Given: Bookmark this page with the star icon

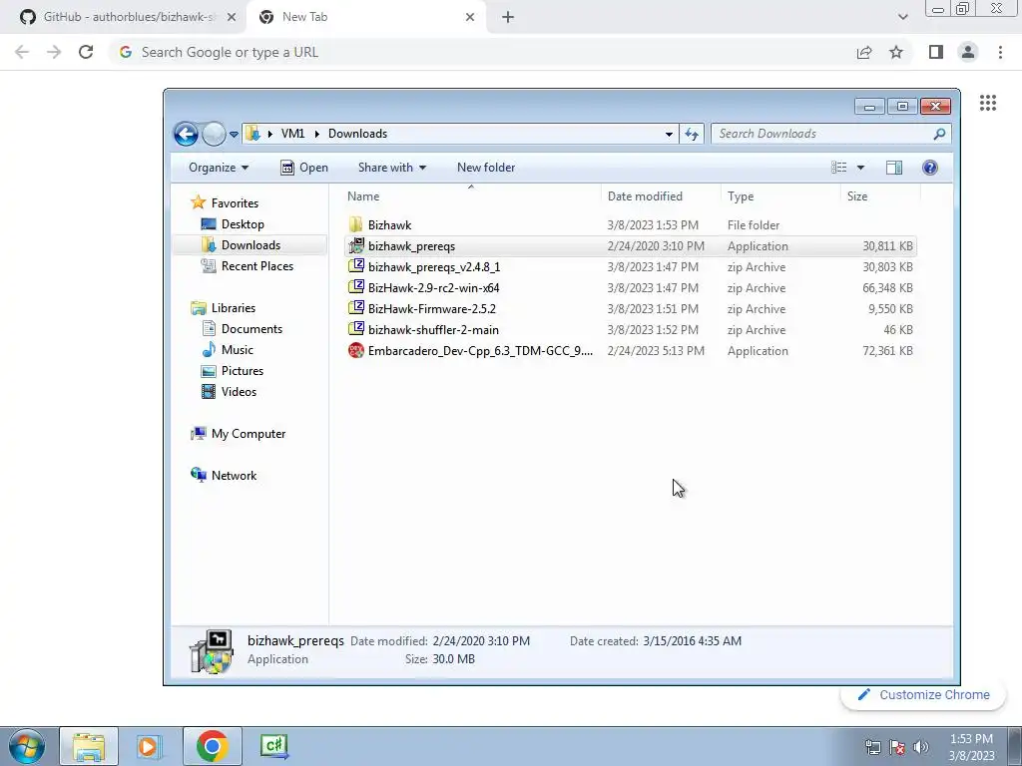Looking at the screenshot, I should point(896,52).
